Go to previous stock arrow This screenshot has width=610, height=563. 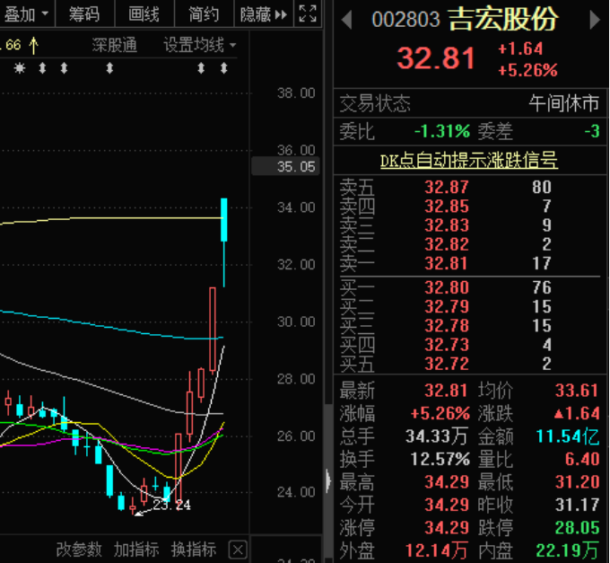point(346,20)
